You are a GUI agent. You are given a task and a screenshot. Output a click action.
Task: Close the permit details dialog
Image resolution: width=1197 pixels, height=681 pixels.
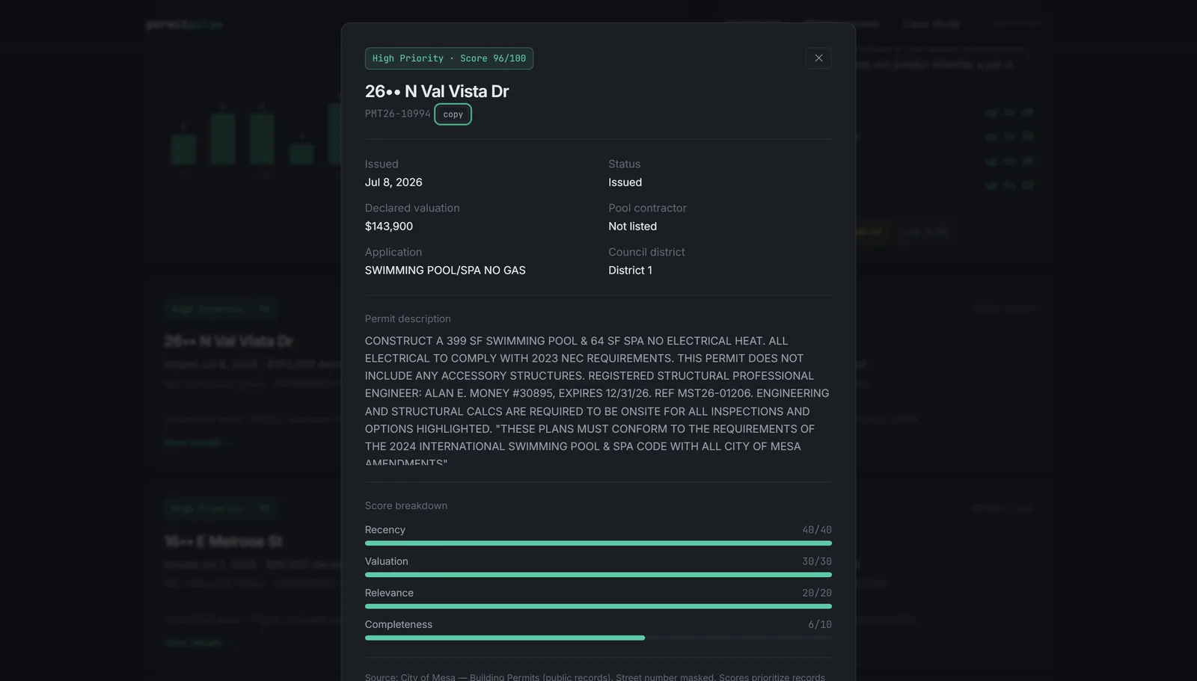pos(818,58)
